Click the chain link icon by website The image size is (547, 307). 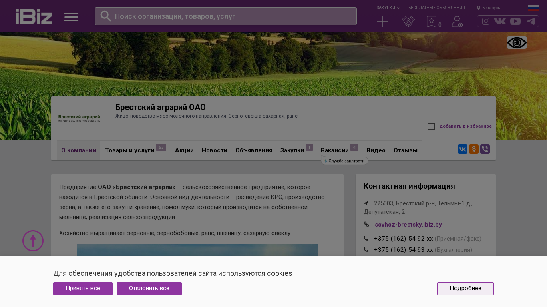coord(366,225)
